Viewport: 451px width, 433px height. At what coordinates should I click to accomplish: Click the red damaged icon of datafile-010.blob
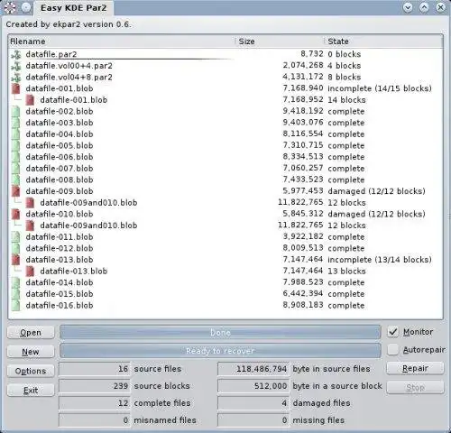[16, 214]
